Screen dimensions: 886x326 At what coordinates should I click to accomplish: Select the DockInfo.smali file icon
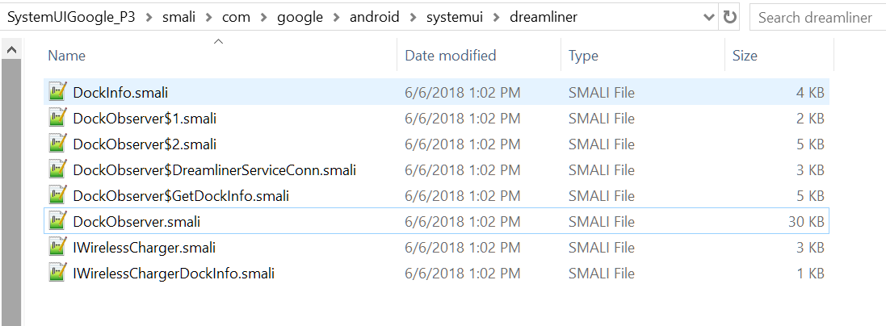pyautogui.click(x=57, y=92)
